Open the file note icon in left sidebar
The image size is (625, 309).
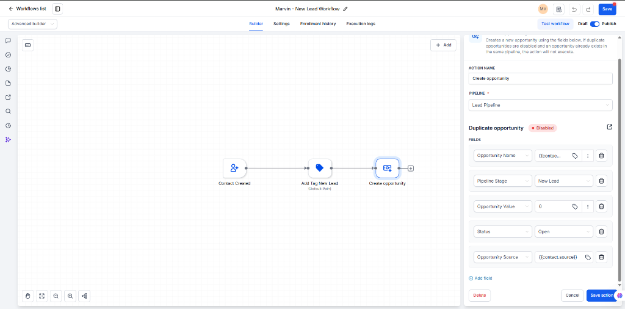tap(8, 83)
